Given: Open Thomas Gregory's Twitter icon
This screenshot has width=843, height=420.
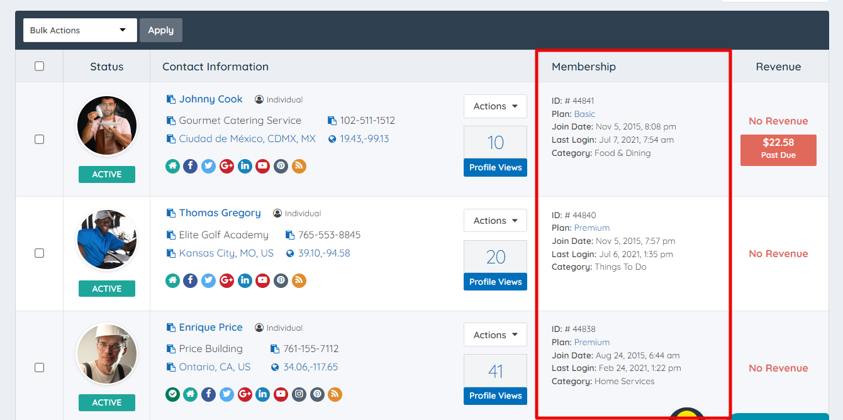Looking at the screenshot, I should [209, 280].
